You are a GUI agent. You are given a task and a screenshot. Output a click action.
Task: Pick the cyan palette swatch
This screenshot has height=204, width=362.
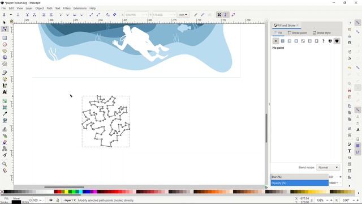pyautogui.click(x=80, y=192)
